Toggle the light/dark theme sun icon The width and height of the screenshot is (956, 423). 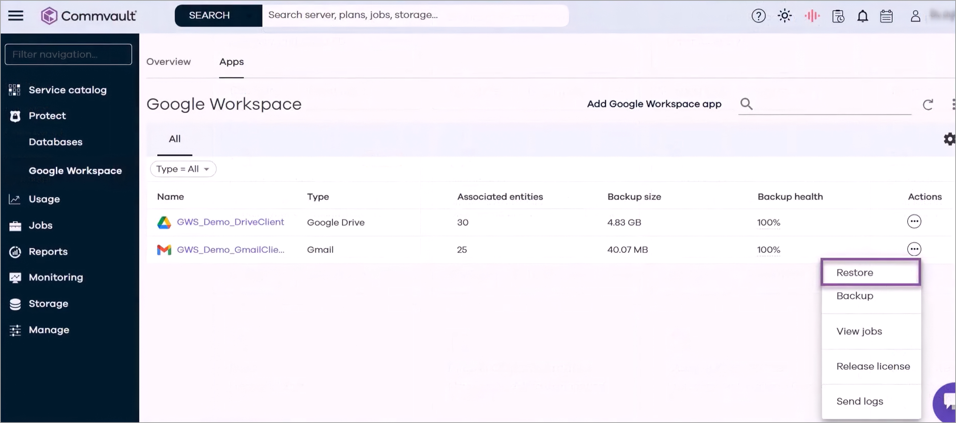[785, 16]
